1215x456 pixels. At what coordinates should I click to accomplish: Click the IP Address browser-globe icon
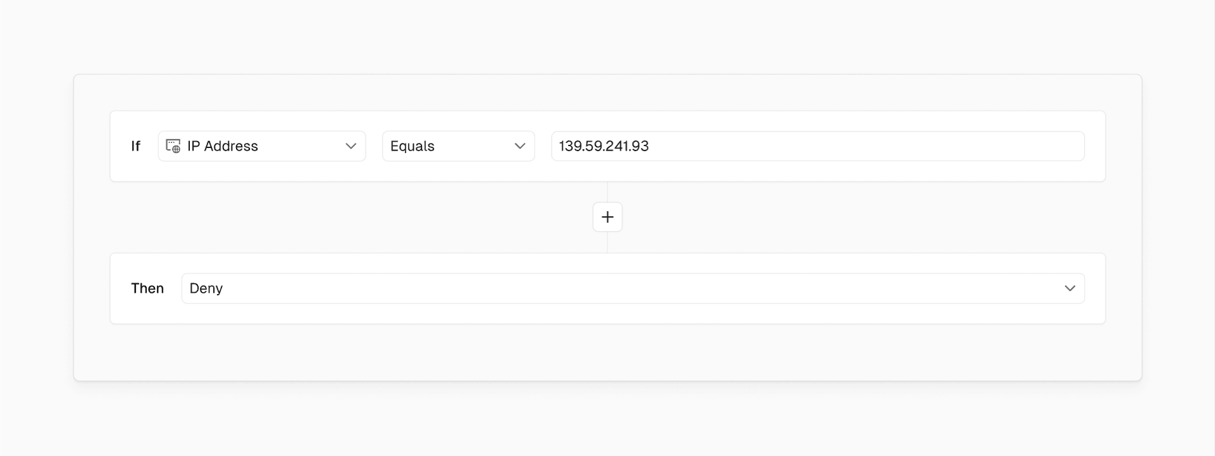pos(173,146)
